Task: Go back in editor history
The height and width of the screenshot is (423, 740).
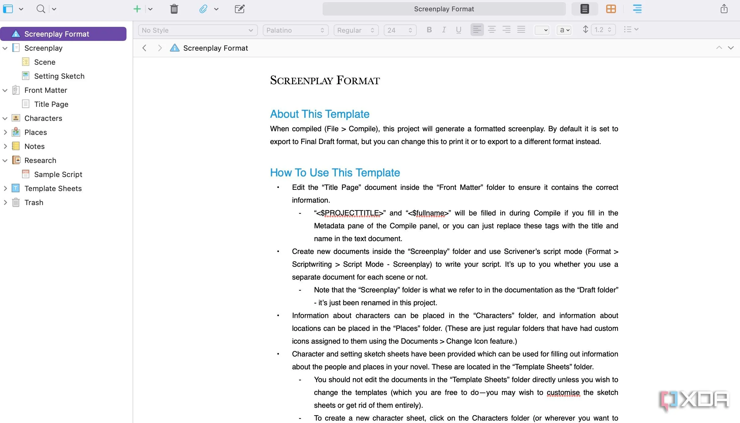Action: [145, 48]
